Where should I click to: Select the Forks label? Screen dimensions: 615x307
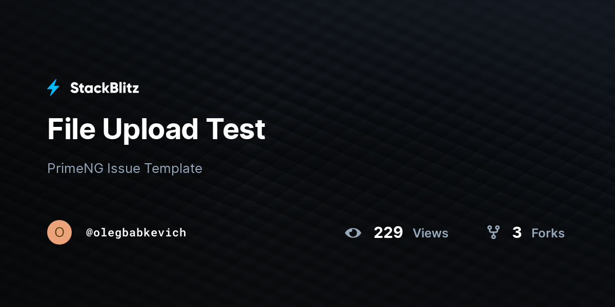click(548, 233)
